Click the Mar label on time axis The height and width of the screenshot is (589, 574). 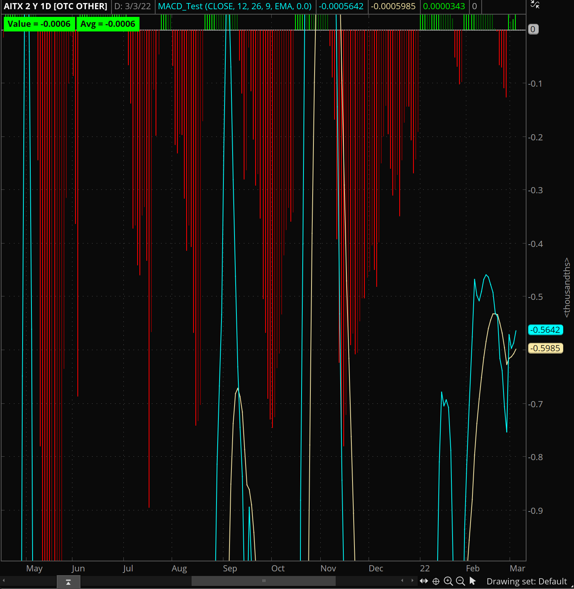[518, 568]
